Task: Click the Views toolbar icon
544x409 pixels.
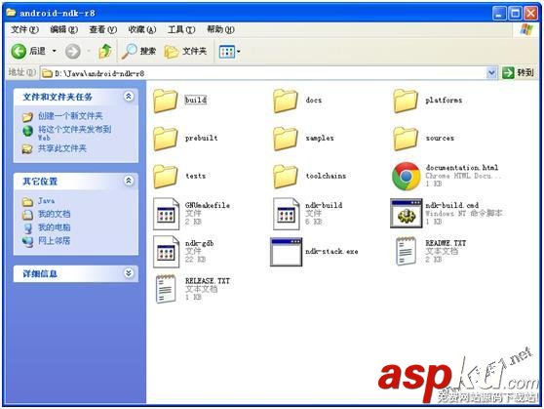Action: point(227,52)
